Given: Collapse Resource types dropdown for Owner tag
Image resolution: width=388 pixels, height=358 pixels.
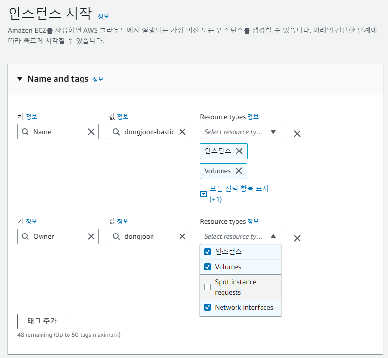Looking at the screenshot, I should 240,236.
